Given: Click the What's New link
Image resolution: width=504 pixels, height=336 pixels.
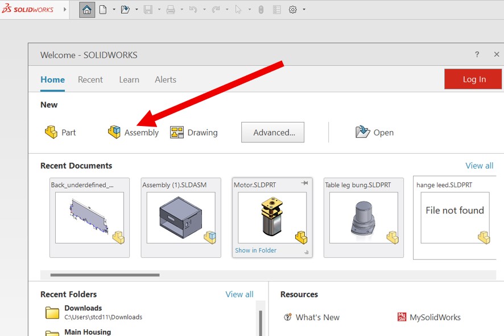Looking at the screenshot, I should 317,317.
